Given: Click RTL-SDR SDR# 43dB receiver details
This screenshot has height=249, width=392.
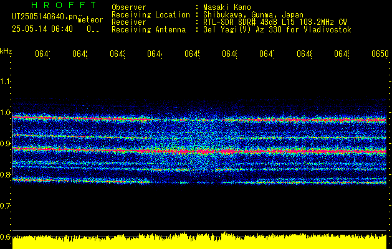Looking at the screenshot, I should (x=275, y=22).
